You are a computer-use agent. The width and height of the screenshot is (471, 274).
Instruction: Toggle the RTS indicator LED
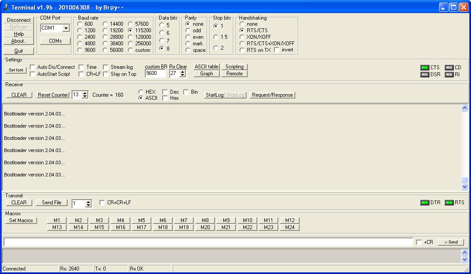(449, 203)
